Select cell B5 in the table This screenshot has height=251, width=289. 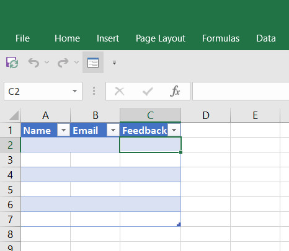[95, 190]
